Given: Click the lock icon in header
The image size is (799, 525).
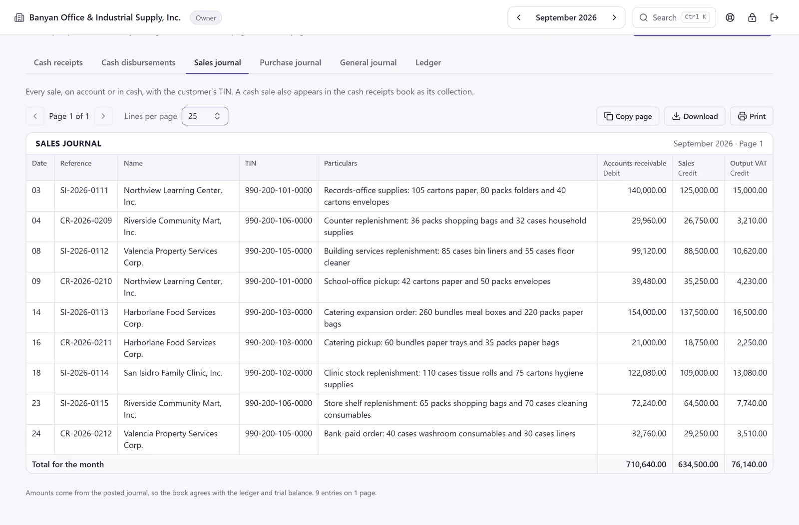Looking at the screenshot, I should click(752, 17).
